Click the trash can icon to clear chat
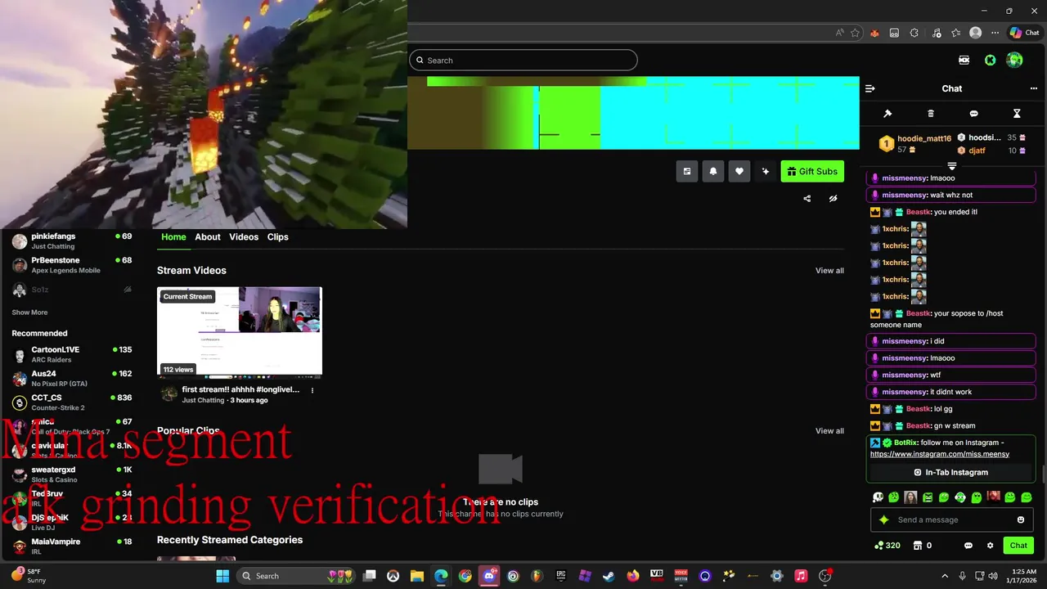Screen dimensions: 1047x589 [931, 114]
